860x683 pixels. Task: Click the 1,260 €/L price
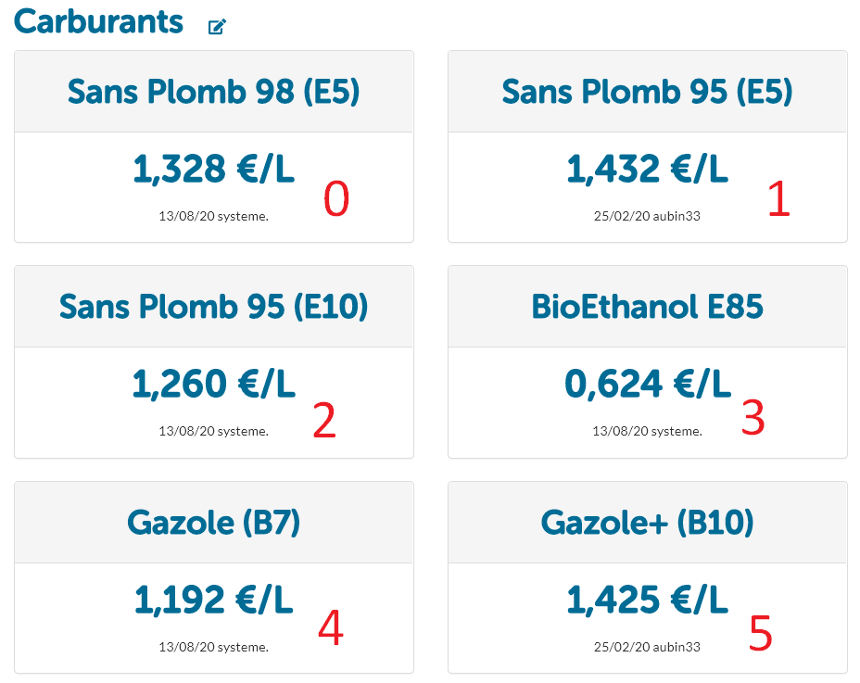[214, 384]
